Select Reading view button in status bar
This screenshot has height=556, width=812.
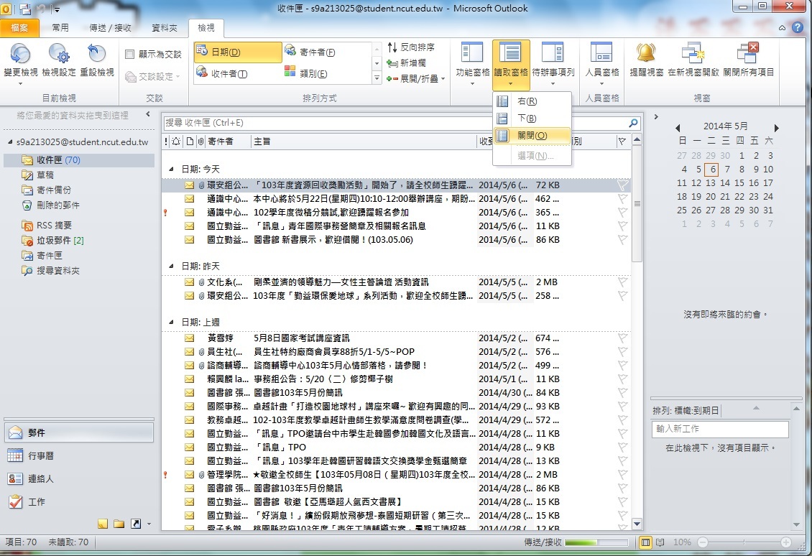tap(660, 542)
